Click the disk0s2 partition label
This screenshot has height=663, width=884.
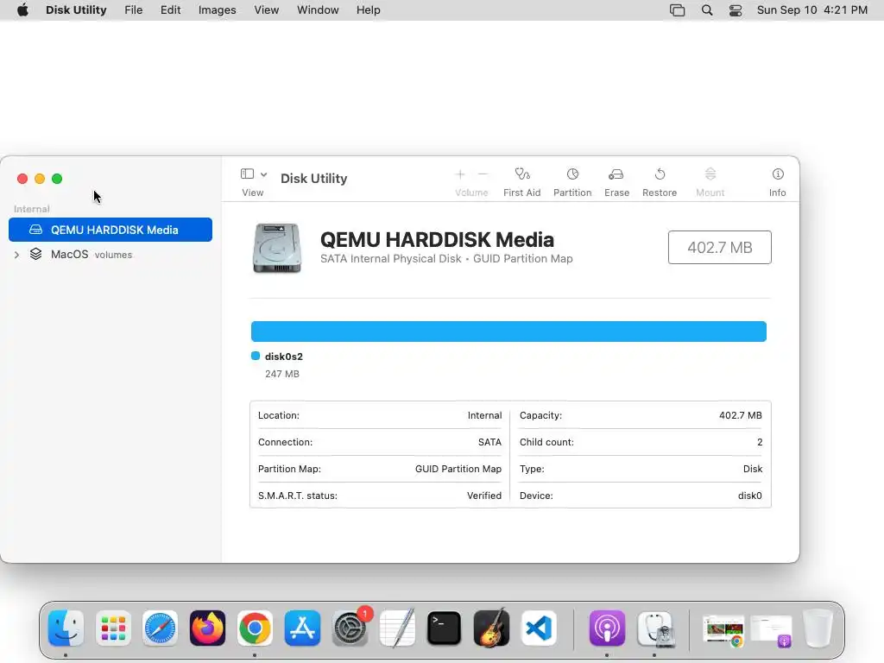tap(283, 357)
